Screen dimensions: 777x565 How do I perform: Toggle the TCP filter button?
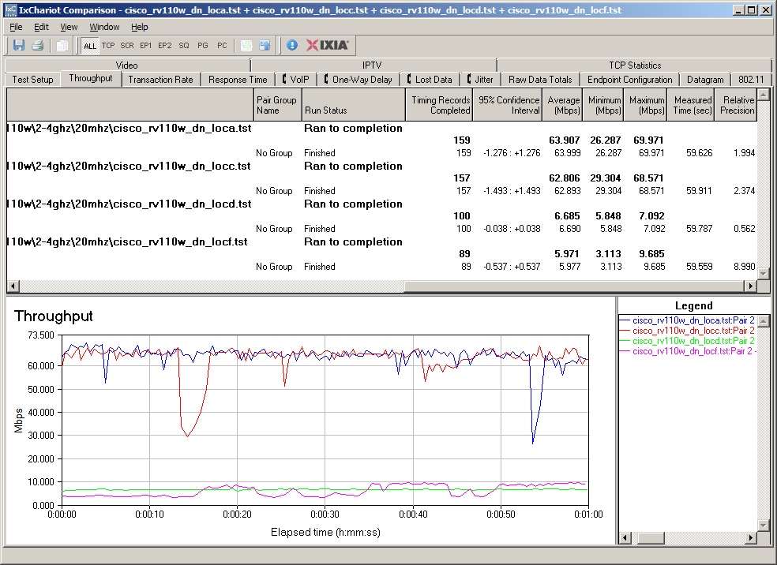coord(108,46)
